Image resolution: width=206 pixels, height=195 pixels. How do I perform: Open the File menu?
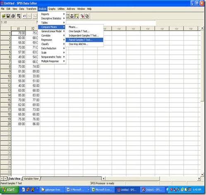point(2,9)
